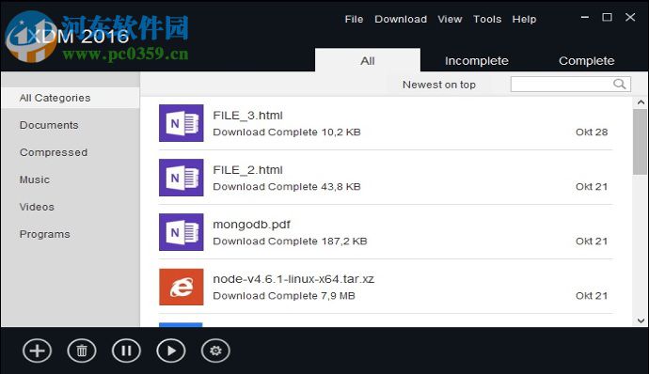Click the OneNote icon for FILE_2.html
Image resolution: width=649 pixels, height=374 pixels.
click(x=182, y=178)
